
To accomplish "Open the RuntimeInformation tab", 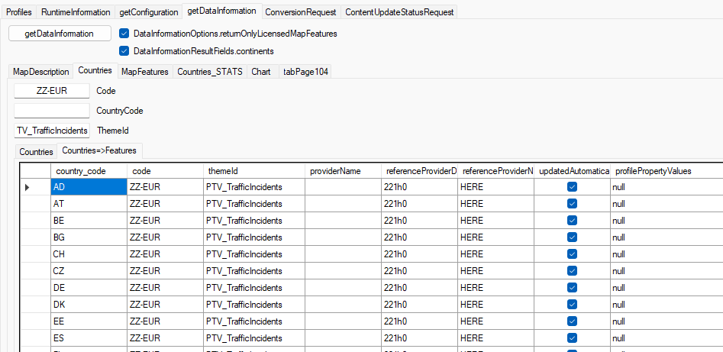I will click(76, 12).
